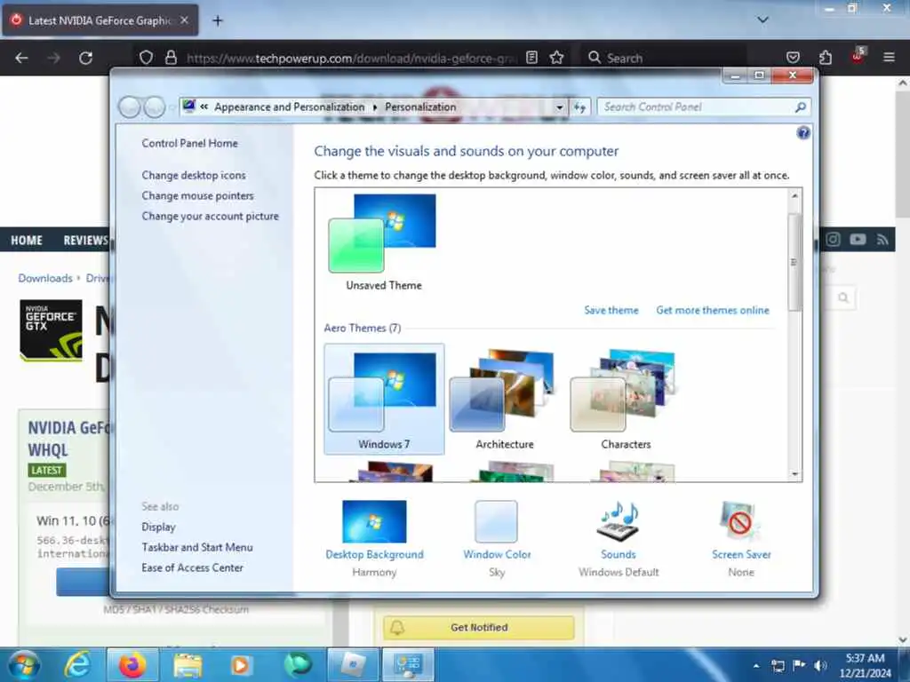The width and height of the screenshot is (910, 682).
Task: Open TechPowerUp Instagram icon
Action: click(x=833, y=240)
